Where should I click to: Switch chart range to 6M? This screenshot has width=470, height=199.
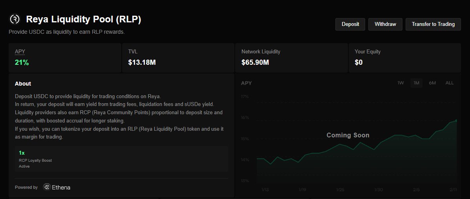[432, 83]
